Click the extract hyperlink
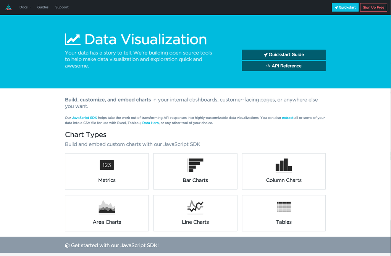 [288, 118]
